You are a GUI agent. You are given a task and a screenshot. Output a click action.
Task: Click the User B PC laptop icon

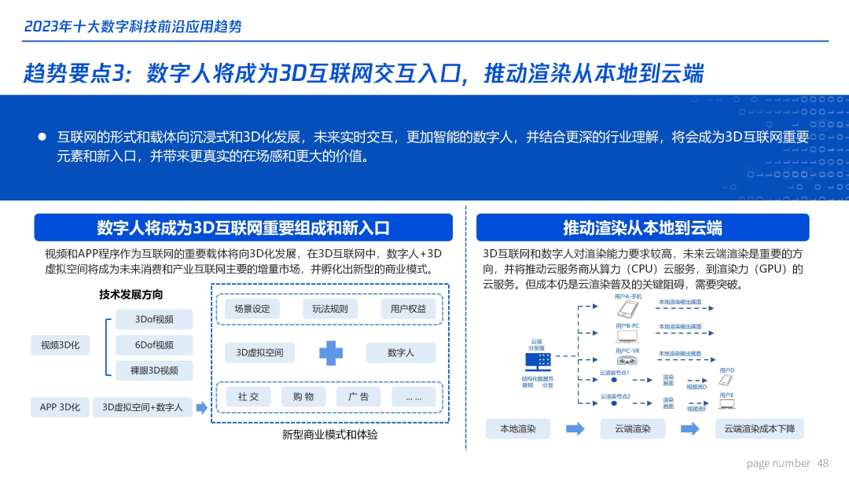(x=627, y=336)
